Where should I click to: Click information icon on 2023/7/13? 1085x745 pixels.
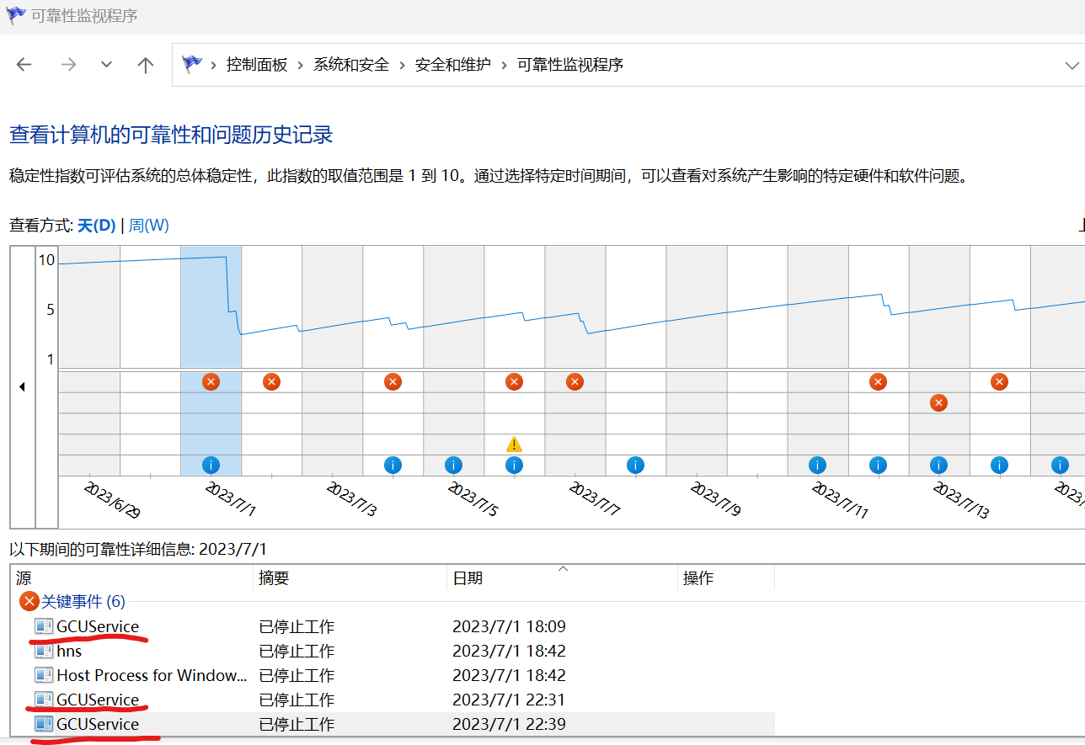pos(938,465)
